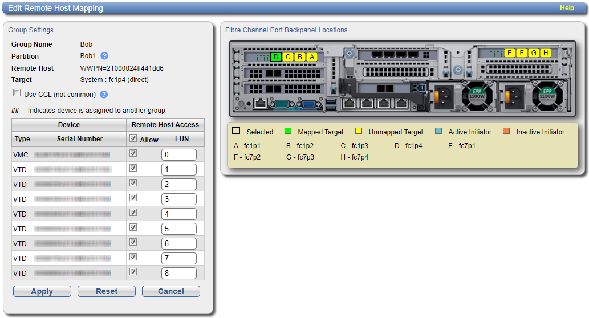
Task: Select port C on the backpanel
Action: point(288,57)
